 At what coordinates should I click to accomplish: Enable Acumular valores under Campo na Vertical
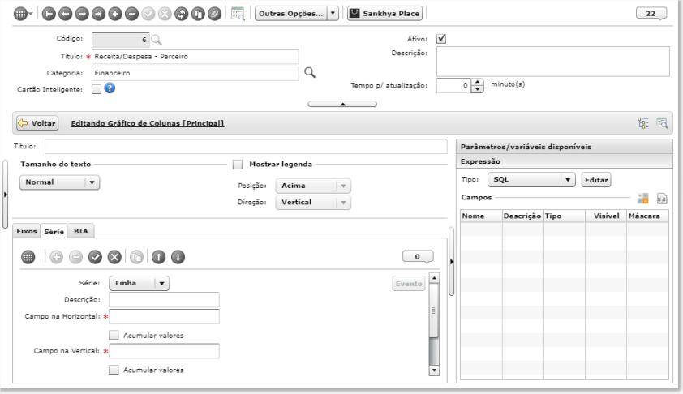114,370
